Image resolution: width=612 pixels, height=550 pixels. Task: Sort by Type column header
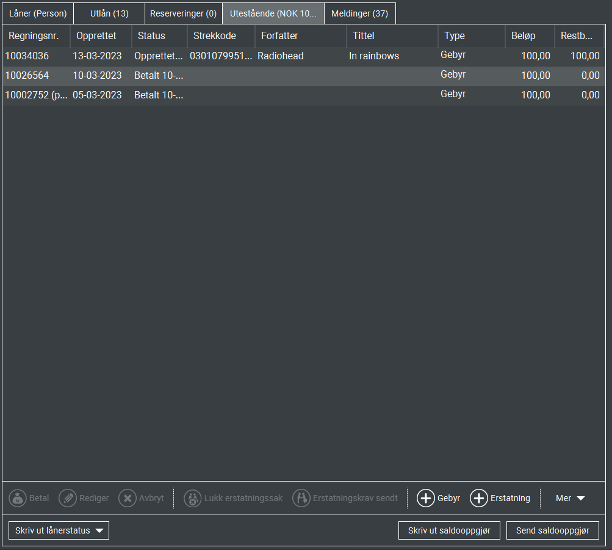point(472,35)
